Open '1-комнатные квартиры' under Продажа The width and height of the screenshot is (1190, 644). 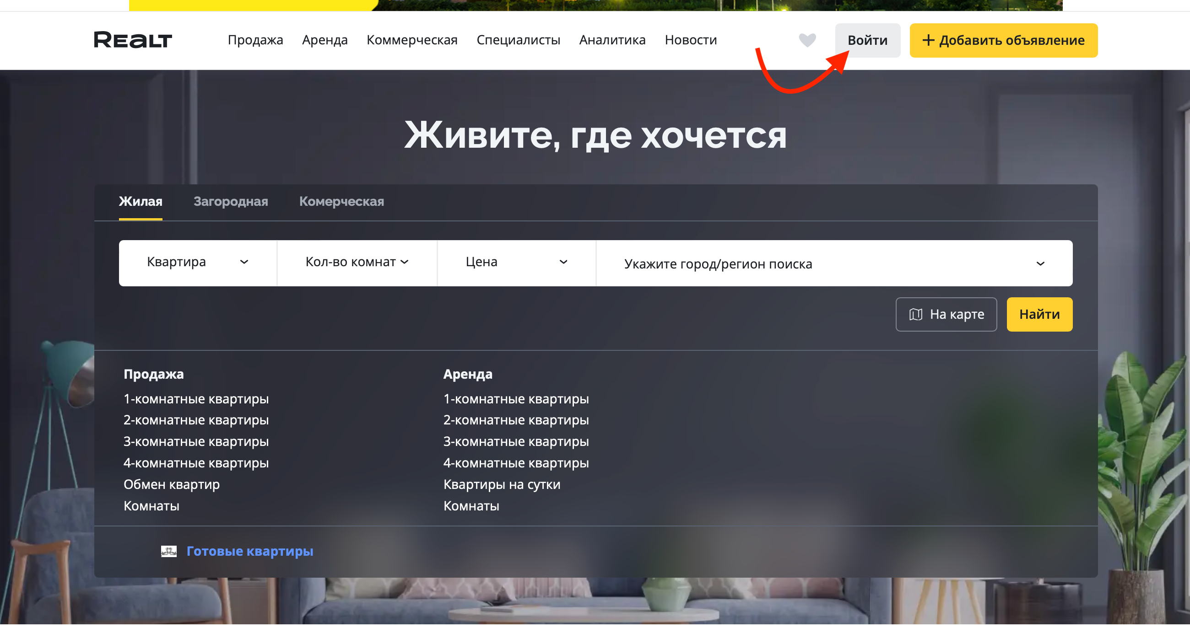pyautogui.click(x=196, y=399)
